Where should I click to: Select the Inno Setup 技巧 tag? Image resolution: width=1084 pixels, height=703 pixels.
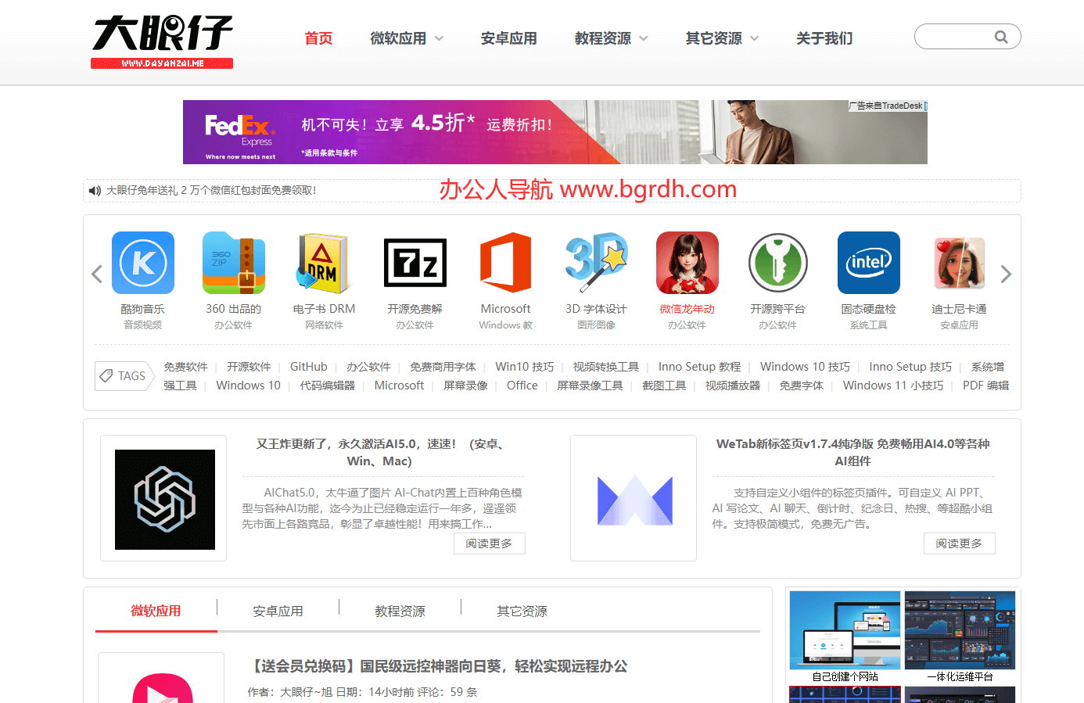pos(910,367)
